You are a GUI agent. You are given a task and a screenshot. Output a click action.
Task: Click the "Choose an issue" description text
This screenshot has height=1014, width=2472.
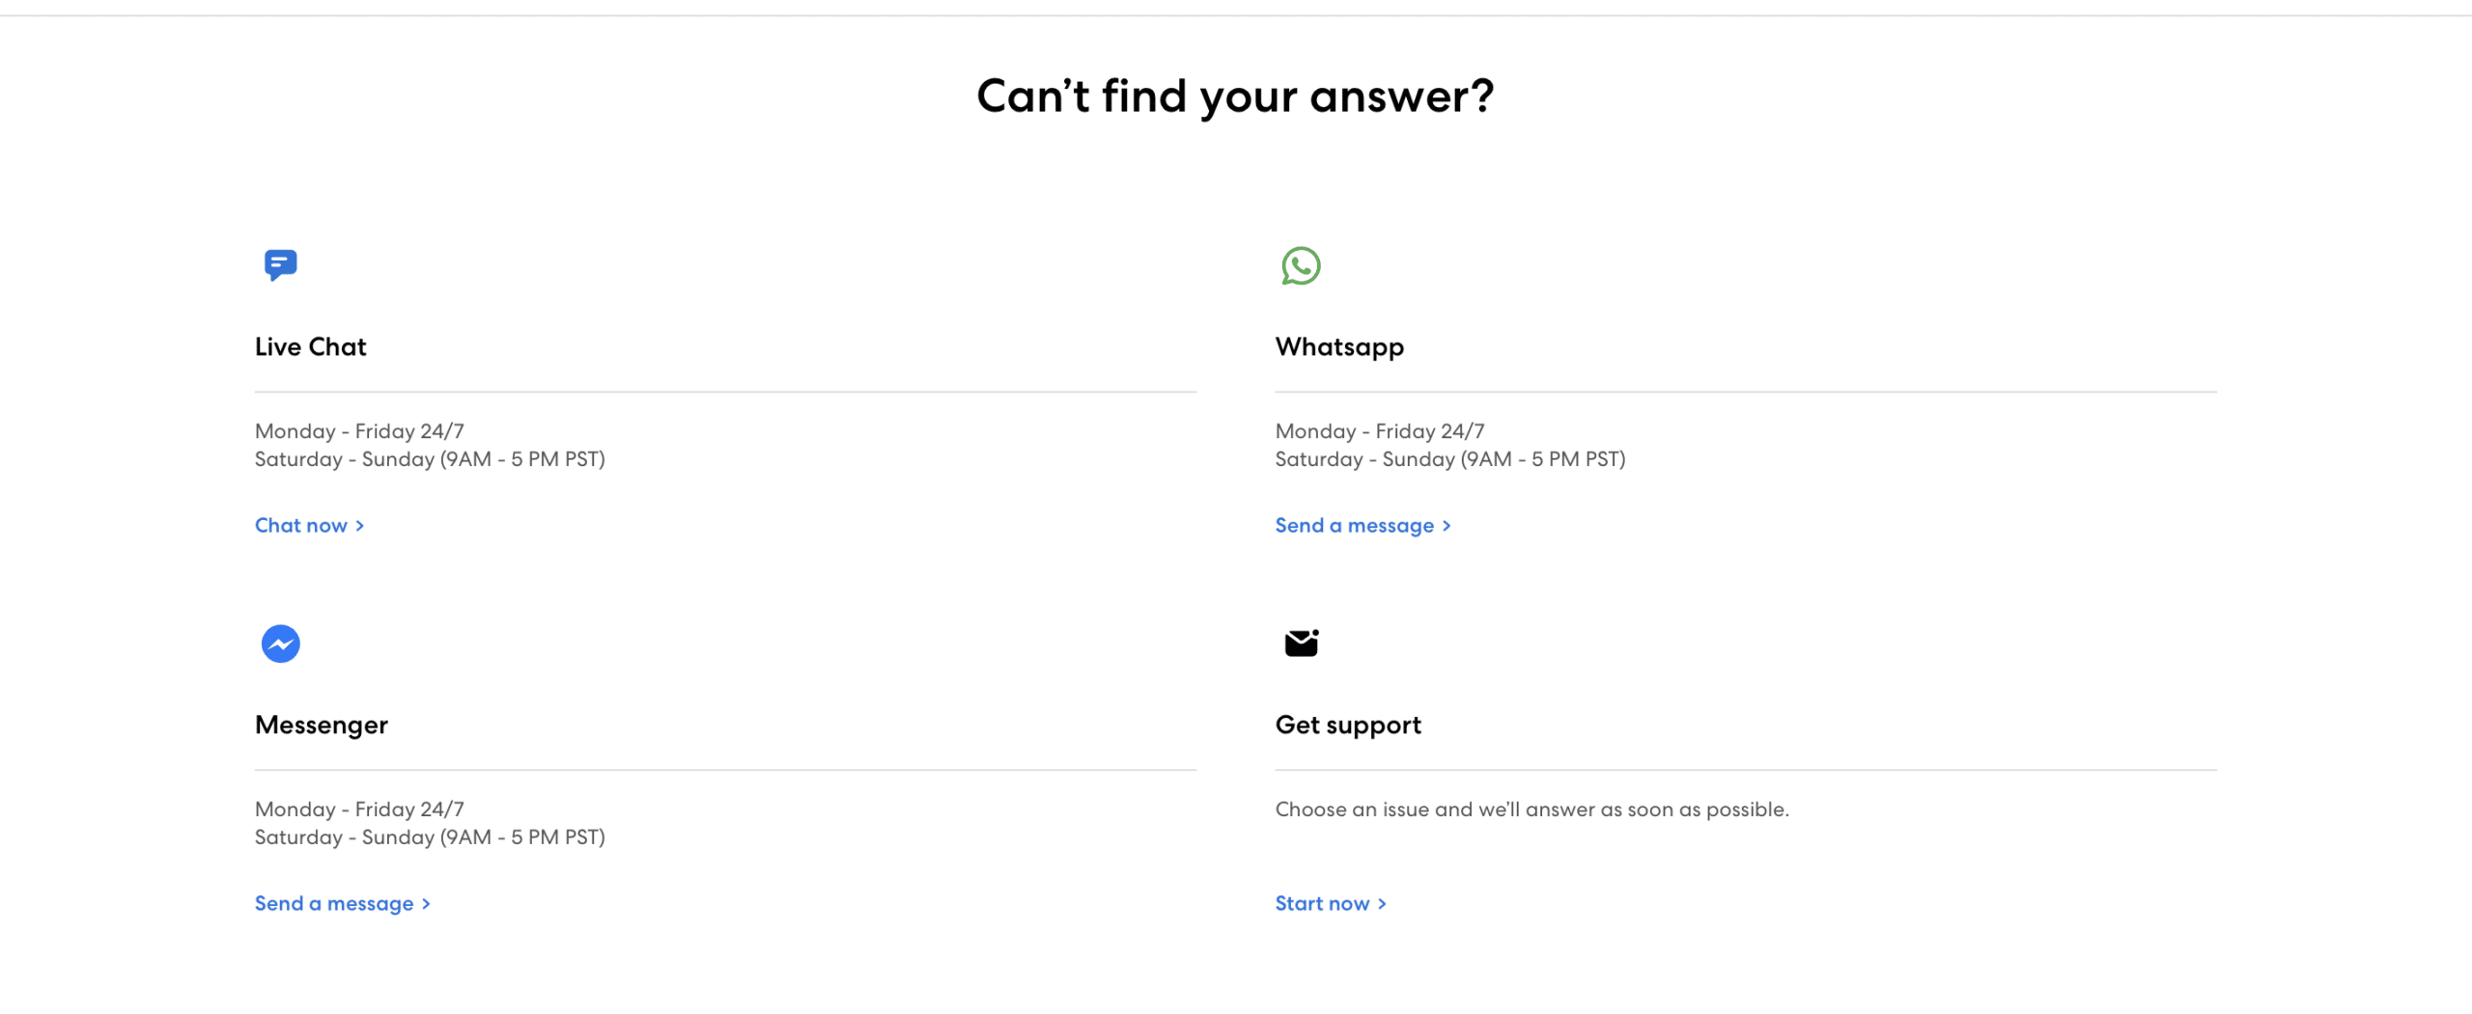1531,809
